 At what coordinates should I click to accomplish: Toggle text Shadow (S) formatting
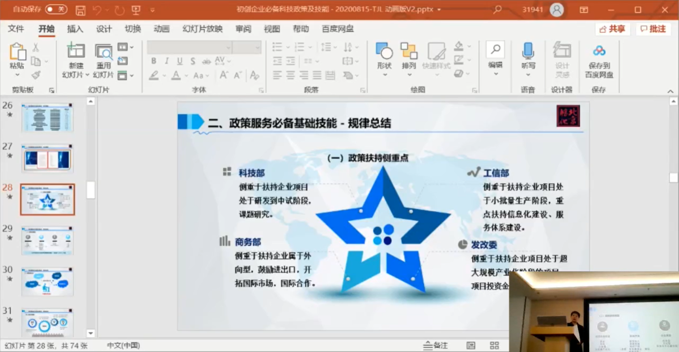[x=193, y=61]
